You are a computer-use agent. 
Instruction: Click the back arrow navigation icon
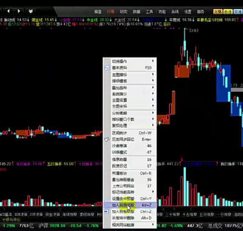click(9, 11)
